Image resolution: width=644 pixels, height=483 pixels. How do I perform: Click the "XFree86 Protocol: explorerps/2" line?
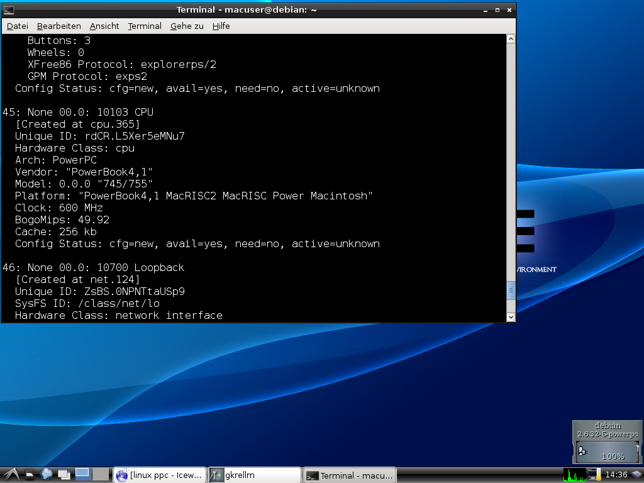click(x=122, y=65)
